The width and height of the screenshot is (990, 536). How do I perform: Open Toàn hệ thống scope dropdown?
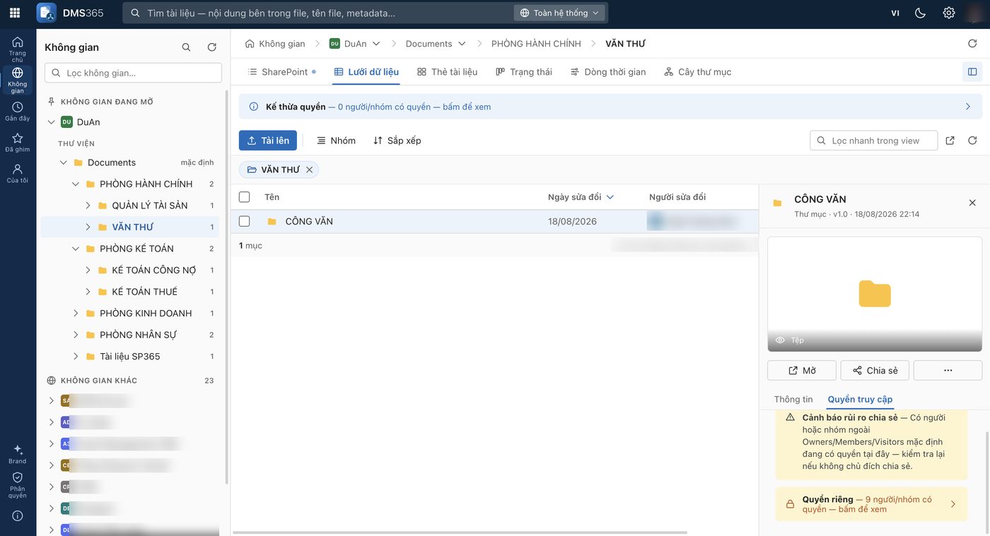tap(559, 13)
